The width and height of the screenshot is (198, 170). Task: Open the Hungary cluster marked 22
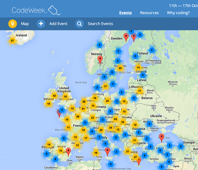(x=123, y=122)
